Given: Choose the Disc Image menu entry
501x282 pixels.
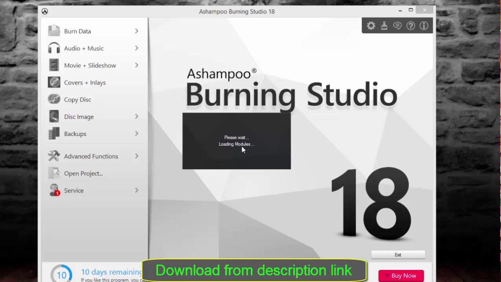Looking at the screenshot, I should (94, 117).
